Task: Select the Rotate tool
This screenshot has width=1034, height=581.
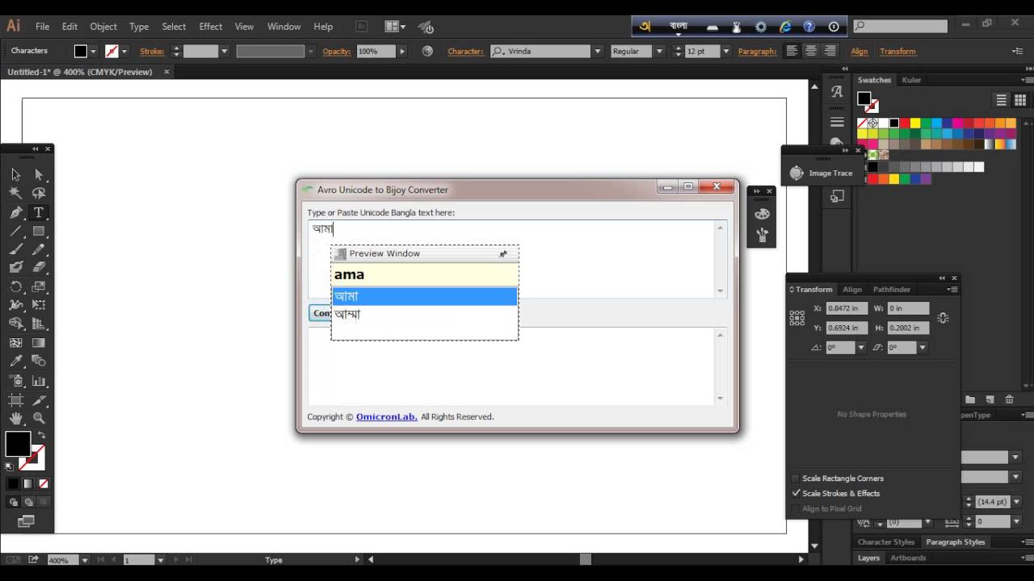Action: coord(15,286)
